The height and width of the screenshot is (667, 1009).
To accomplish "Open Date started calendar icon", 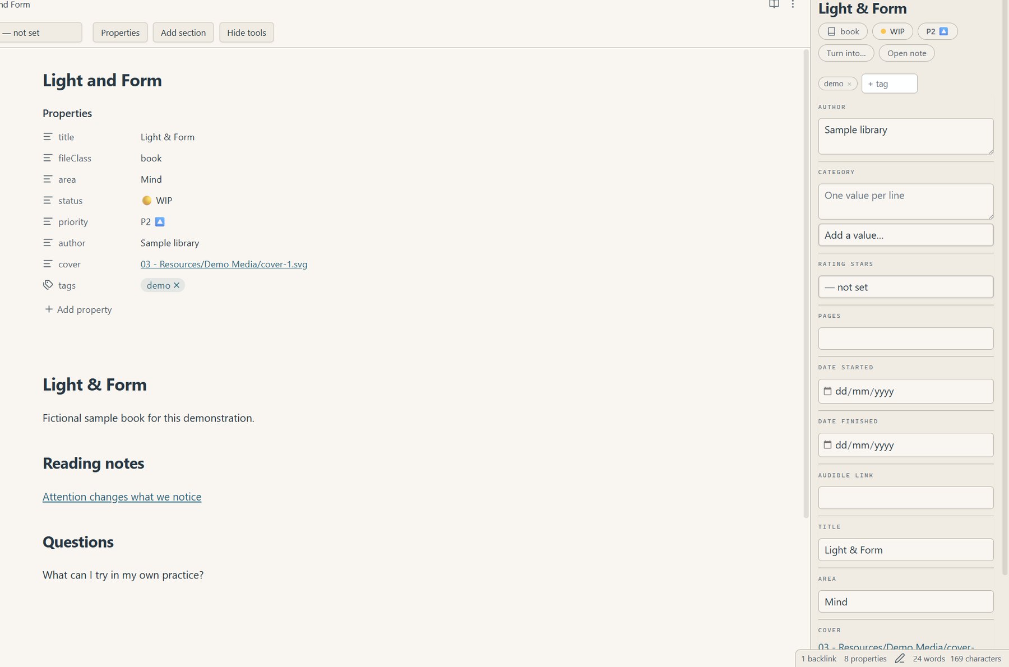I will (827, 391).
